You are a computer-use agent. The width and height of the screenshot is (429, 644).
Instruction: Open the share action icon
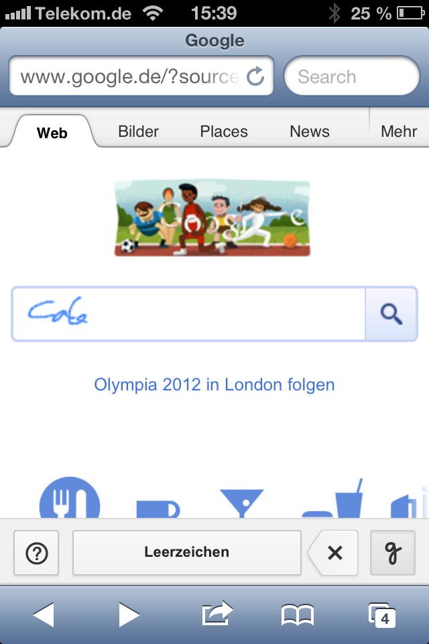coord(217,612)
